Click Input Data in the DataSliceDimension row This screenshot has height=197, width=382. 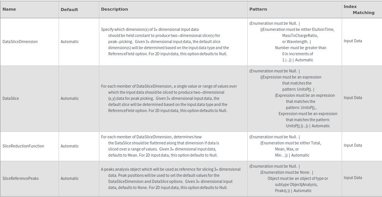[353, 41]
